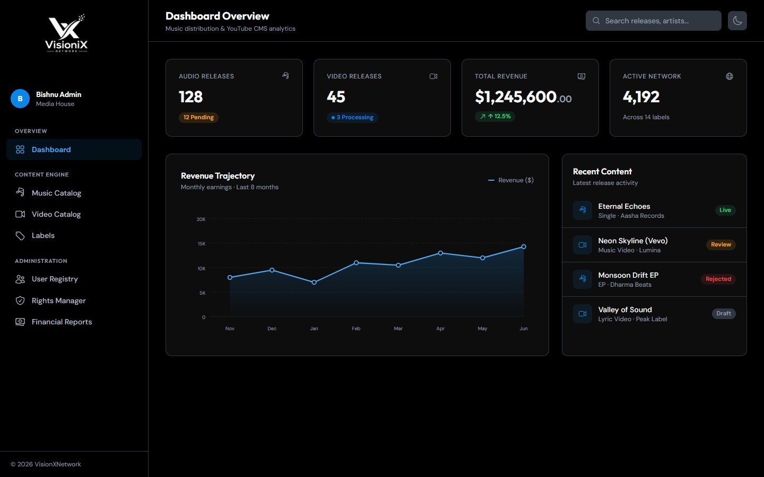This screenshot has width=764, height=477.
Task: Click the Music Catalog note icon
Action: [x=20, y=192]
